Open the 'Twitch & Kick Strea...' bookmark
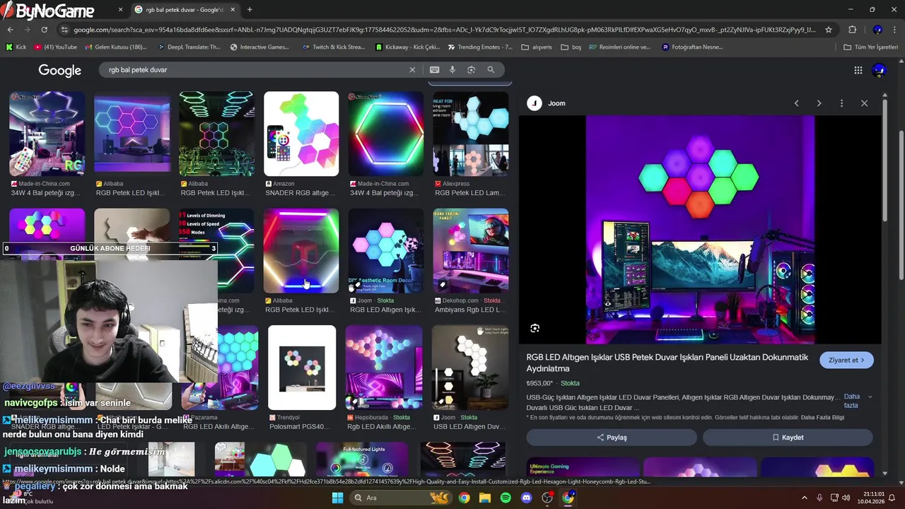The height and width of the screenshot is (509, 905). click(x=334, y=47)
